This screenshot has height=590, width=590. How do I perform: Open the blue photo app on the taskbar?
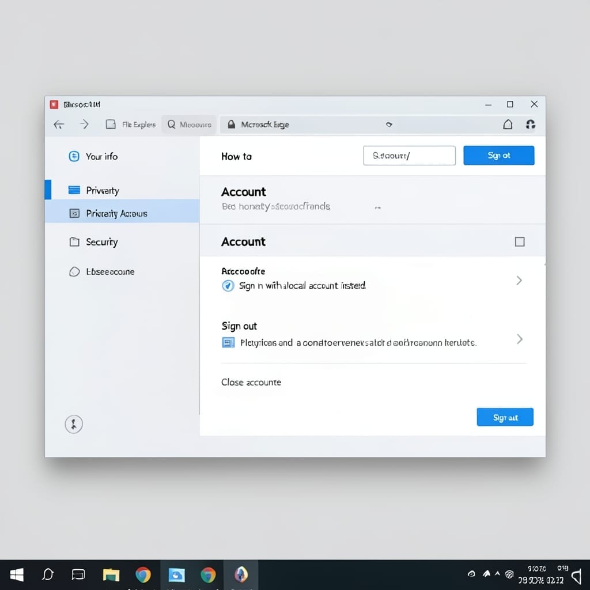[x=176, y=574]
